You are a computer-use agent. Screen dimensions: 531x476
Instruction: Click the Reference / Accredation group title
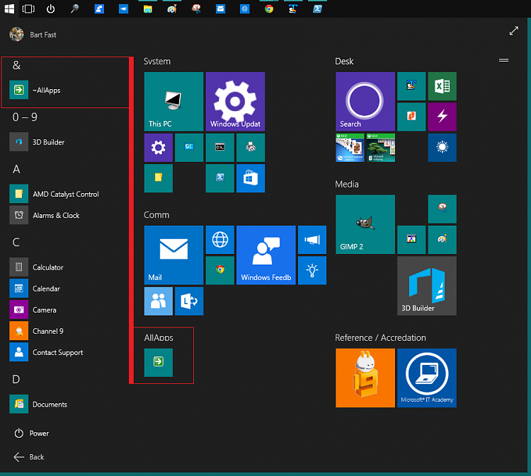point(380,337)
